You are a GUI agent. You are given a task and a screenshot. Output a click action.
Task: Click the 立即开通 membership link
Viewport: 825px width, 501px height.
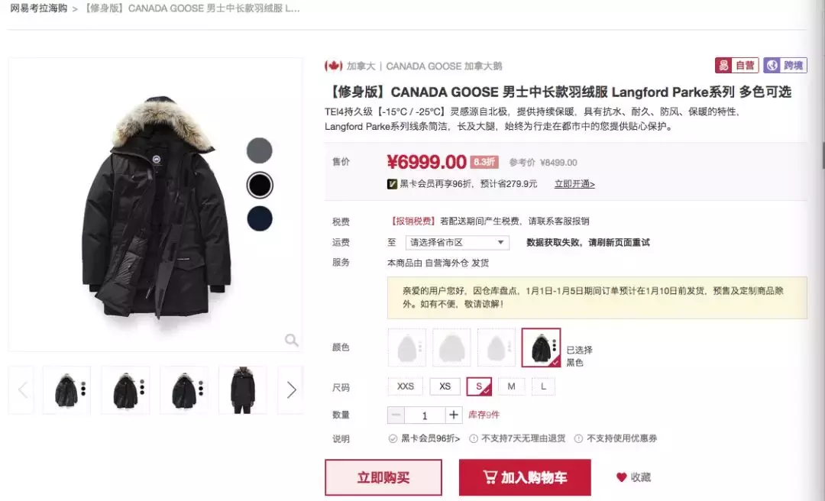pos(574,184)
